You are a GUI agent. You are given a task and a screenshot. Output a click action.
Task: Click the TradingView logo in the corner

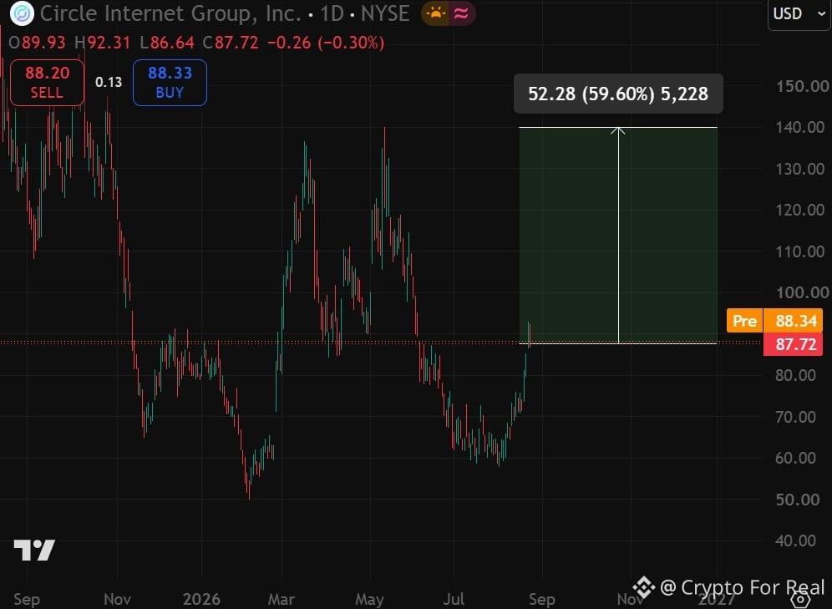point(34,551)
